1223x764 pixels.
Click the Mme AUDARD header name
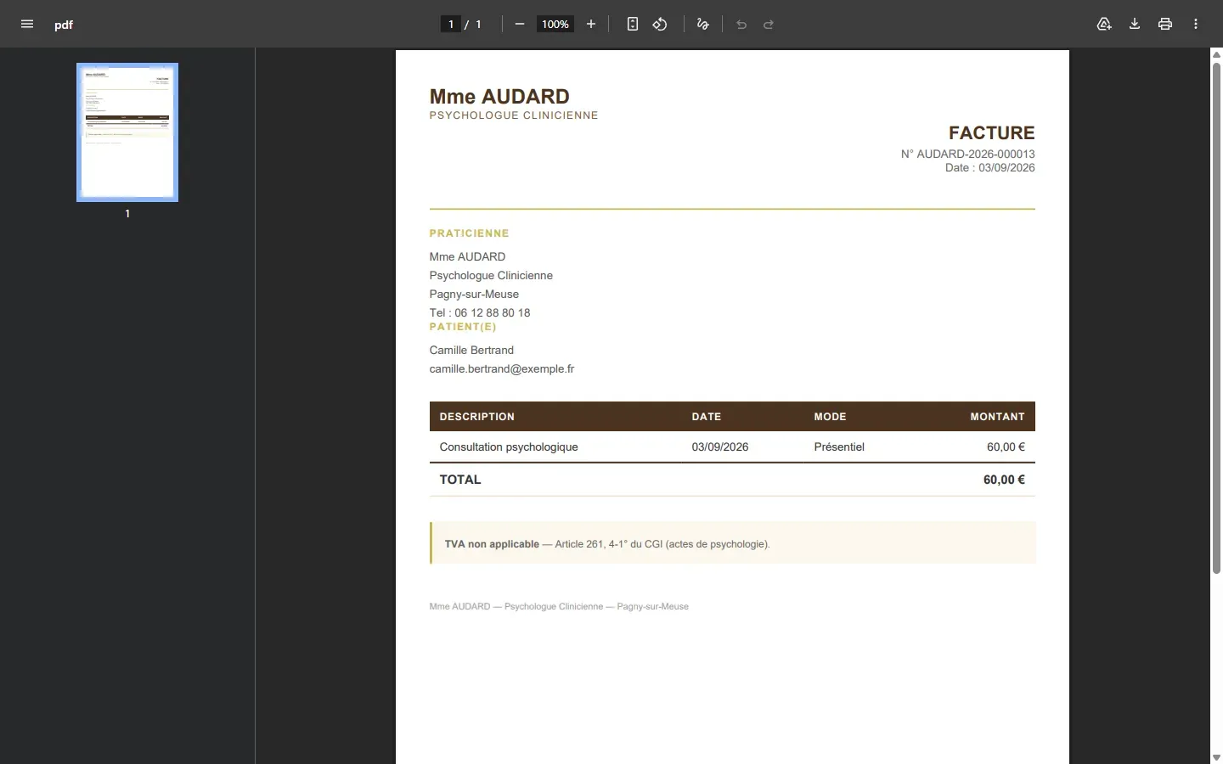tap(499, 96)
